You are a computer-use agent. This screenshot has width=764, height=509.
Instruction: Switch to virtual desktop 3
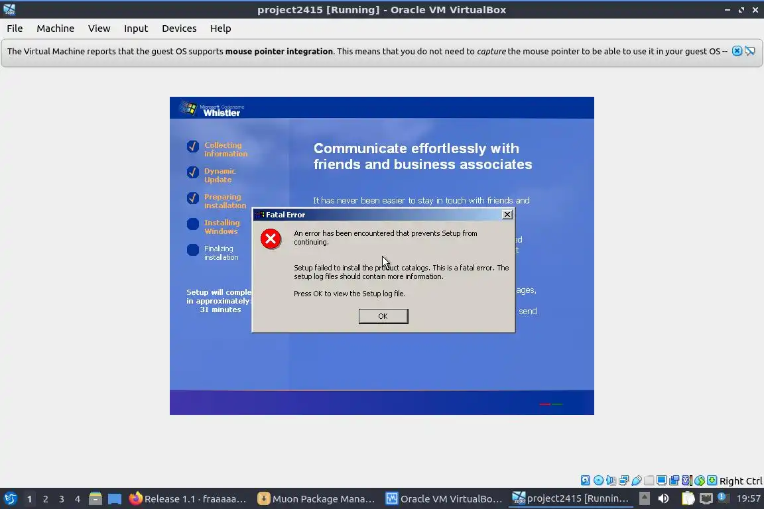(x=62, y=499)
